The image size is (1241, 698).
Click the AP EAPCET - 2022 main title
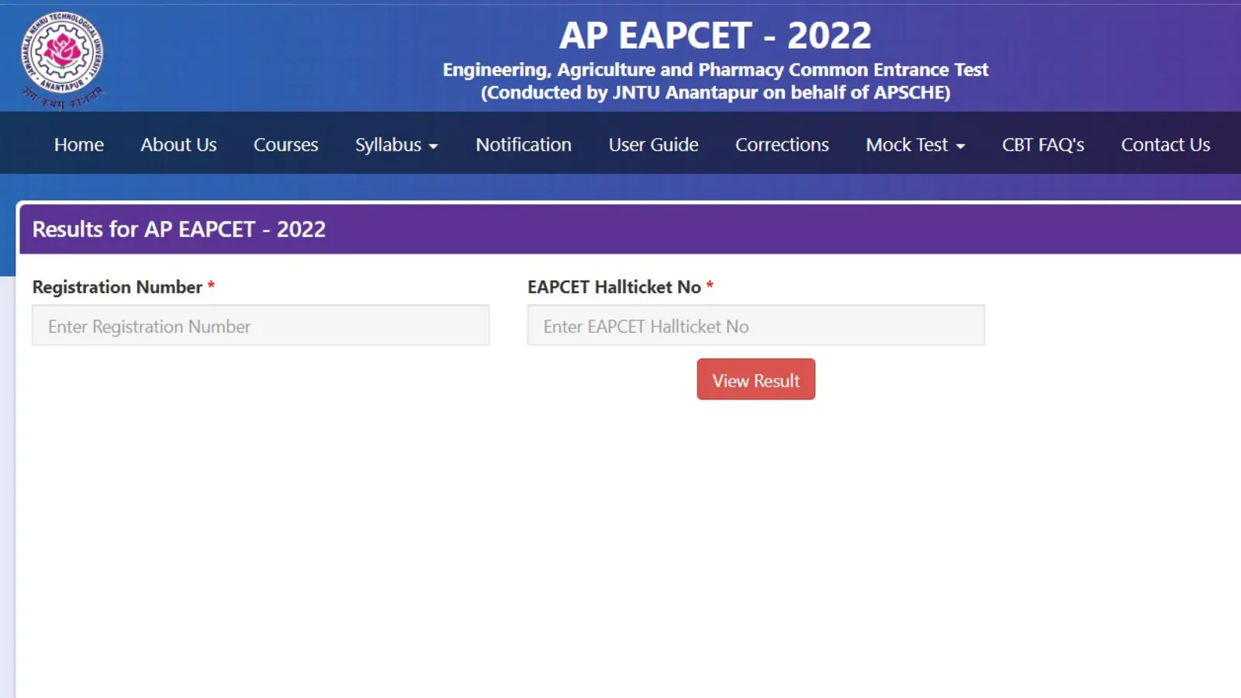(714, 36)
